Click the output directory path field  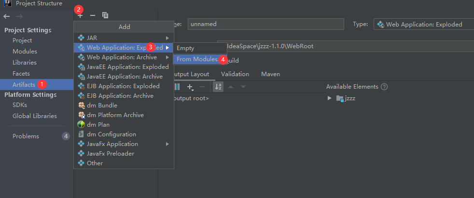tap(346, 46)
